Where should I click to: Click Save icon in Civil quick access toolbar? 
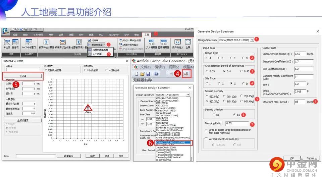pyautogui.click(x=26, y=29)
